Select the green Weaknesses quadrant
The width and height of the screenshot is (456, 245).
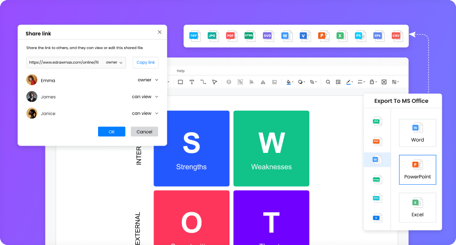pos(271,148)
